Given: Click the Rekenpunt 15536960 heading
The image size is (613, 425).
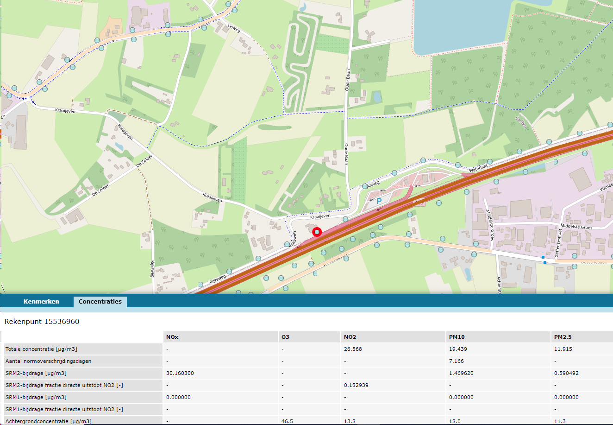Looking at the screenshot, I should [x=42, y=321].
